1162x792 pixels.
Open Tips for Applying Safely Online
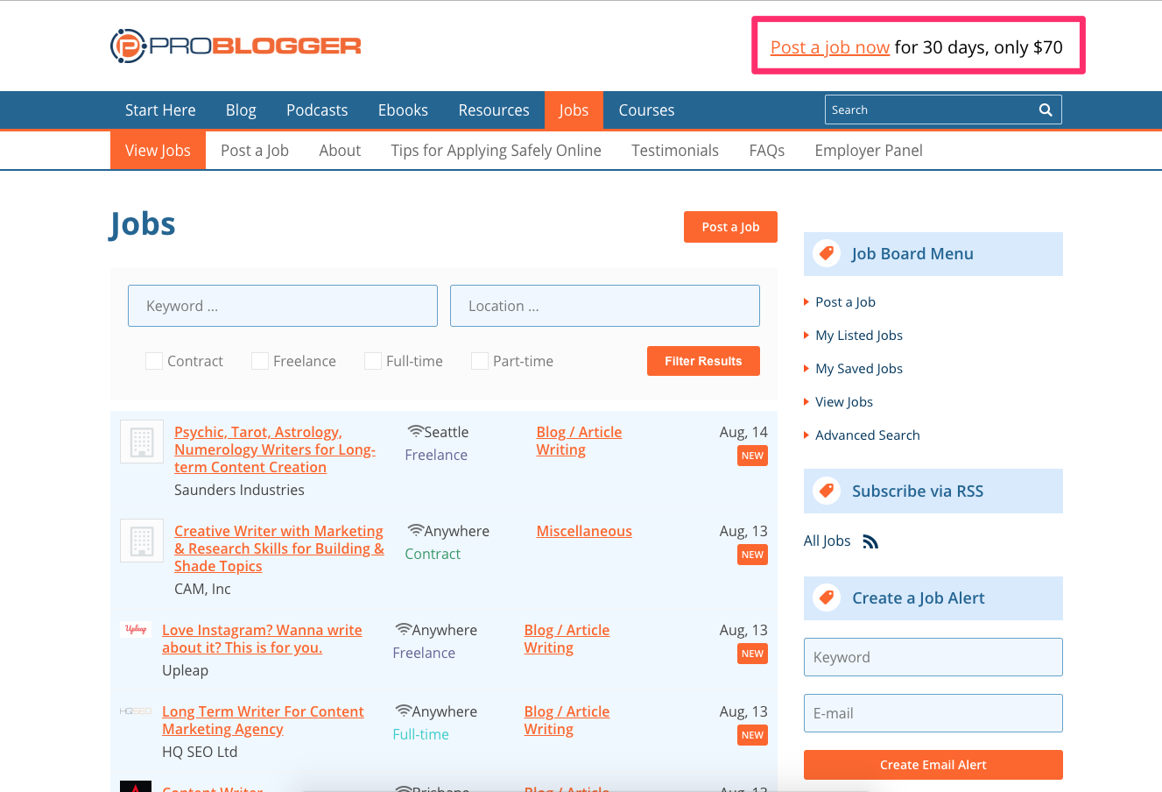point(496,151)
